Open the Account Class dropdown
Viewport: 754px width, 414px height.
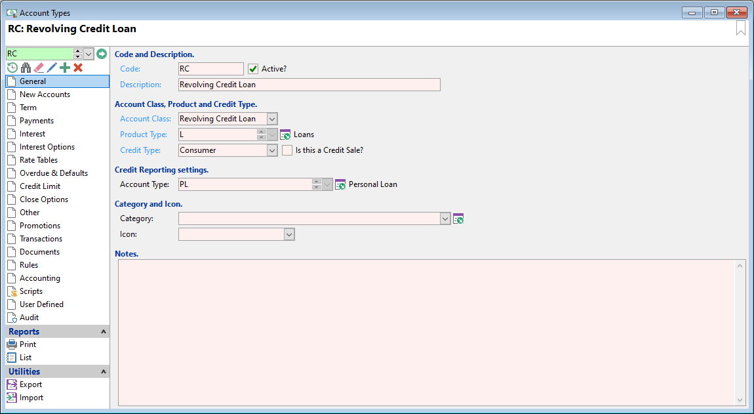click(272, 119)
